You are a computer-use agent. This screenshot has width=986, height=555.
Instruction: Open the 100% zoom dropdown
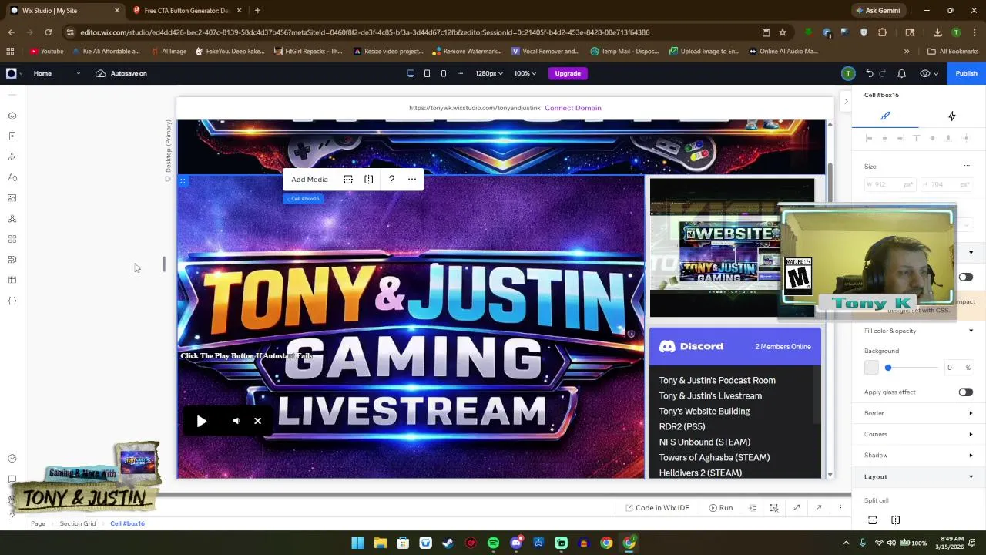tap(525, 73)
